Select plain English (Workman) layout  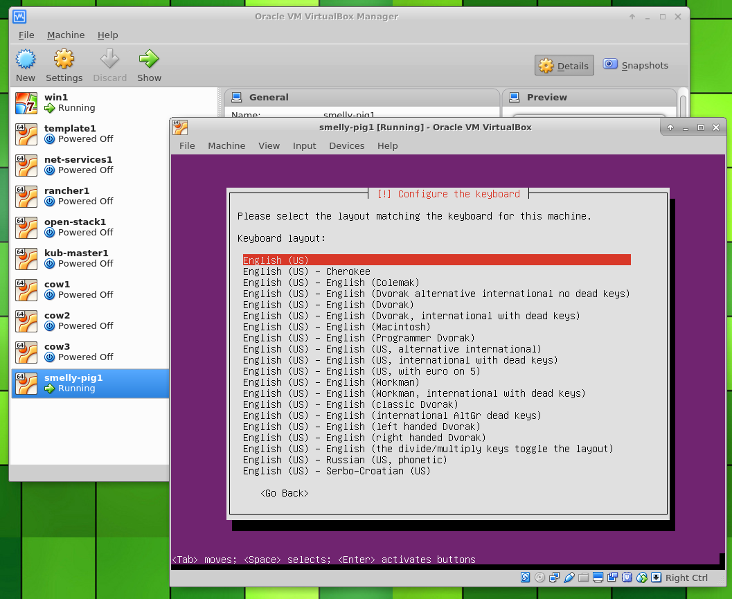pos(331,382)
